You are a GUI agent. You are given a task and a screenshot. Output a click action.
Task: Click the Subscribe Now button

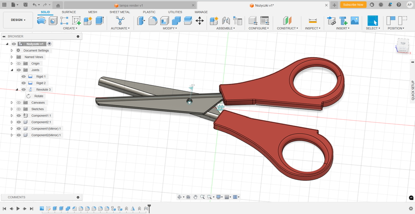[353, 5]
